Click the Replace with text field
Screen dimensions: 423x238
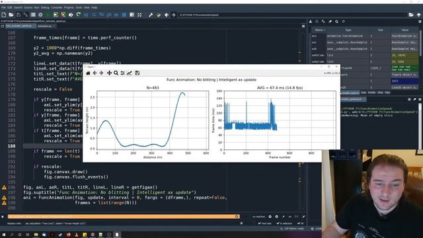tap(131, 223)
